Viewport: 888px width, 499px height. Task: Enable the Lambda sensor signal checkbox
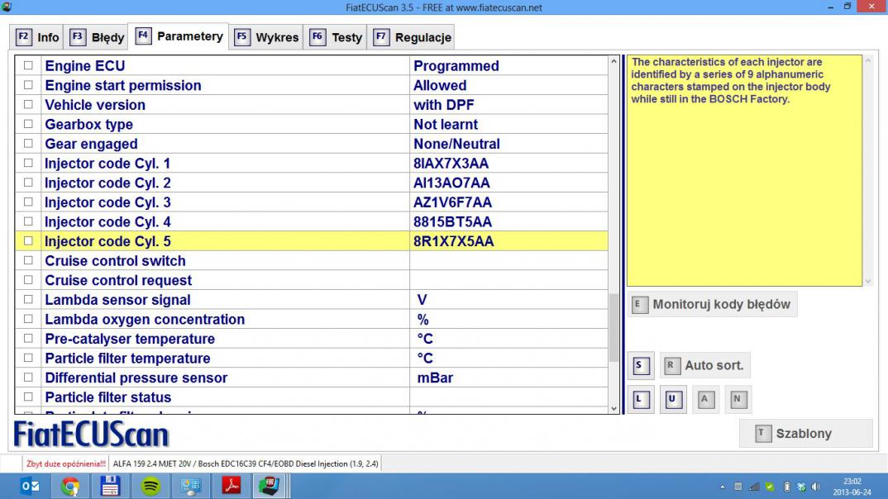point(29,300)
